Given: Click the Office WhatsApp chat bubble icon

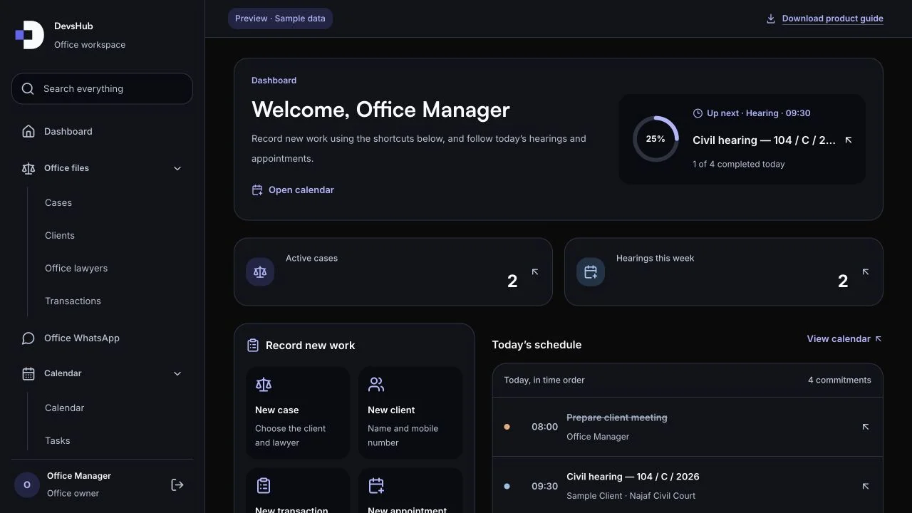Looking at the screenshot, I should [x=28, y=338].
